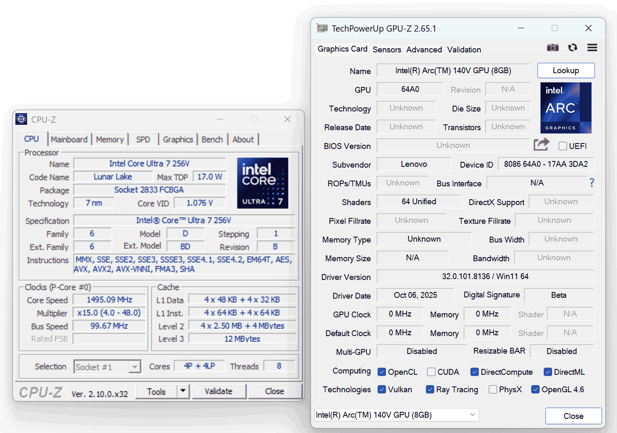Open the Mainboard tab in CPU-Z
Viewport: 617px width, 433px height.
pyautogui.click(x=69, y=139)
